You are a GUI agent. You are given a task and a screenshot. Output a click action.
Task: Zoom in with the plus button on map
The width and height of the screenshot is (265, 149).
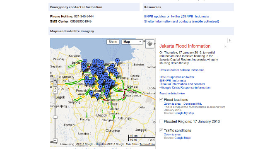pos(55,91)
